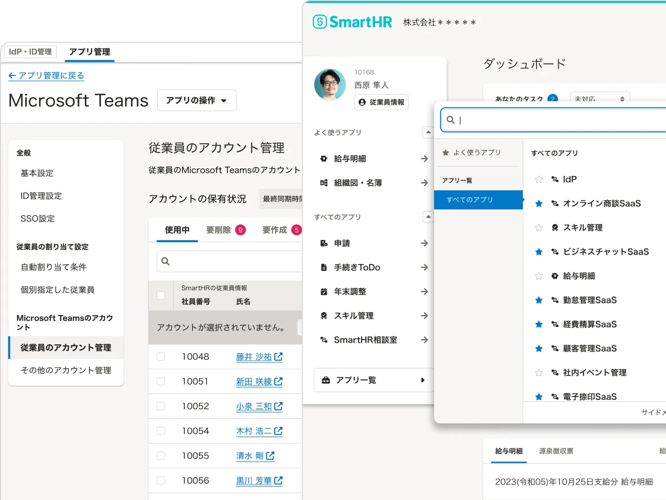Screen dimensions: 666x500
Task: Click the app search input field in the popup
Action: [x=554, y=120]
